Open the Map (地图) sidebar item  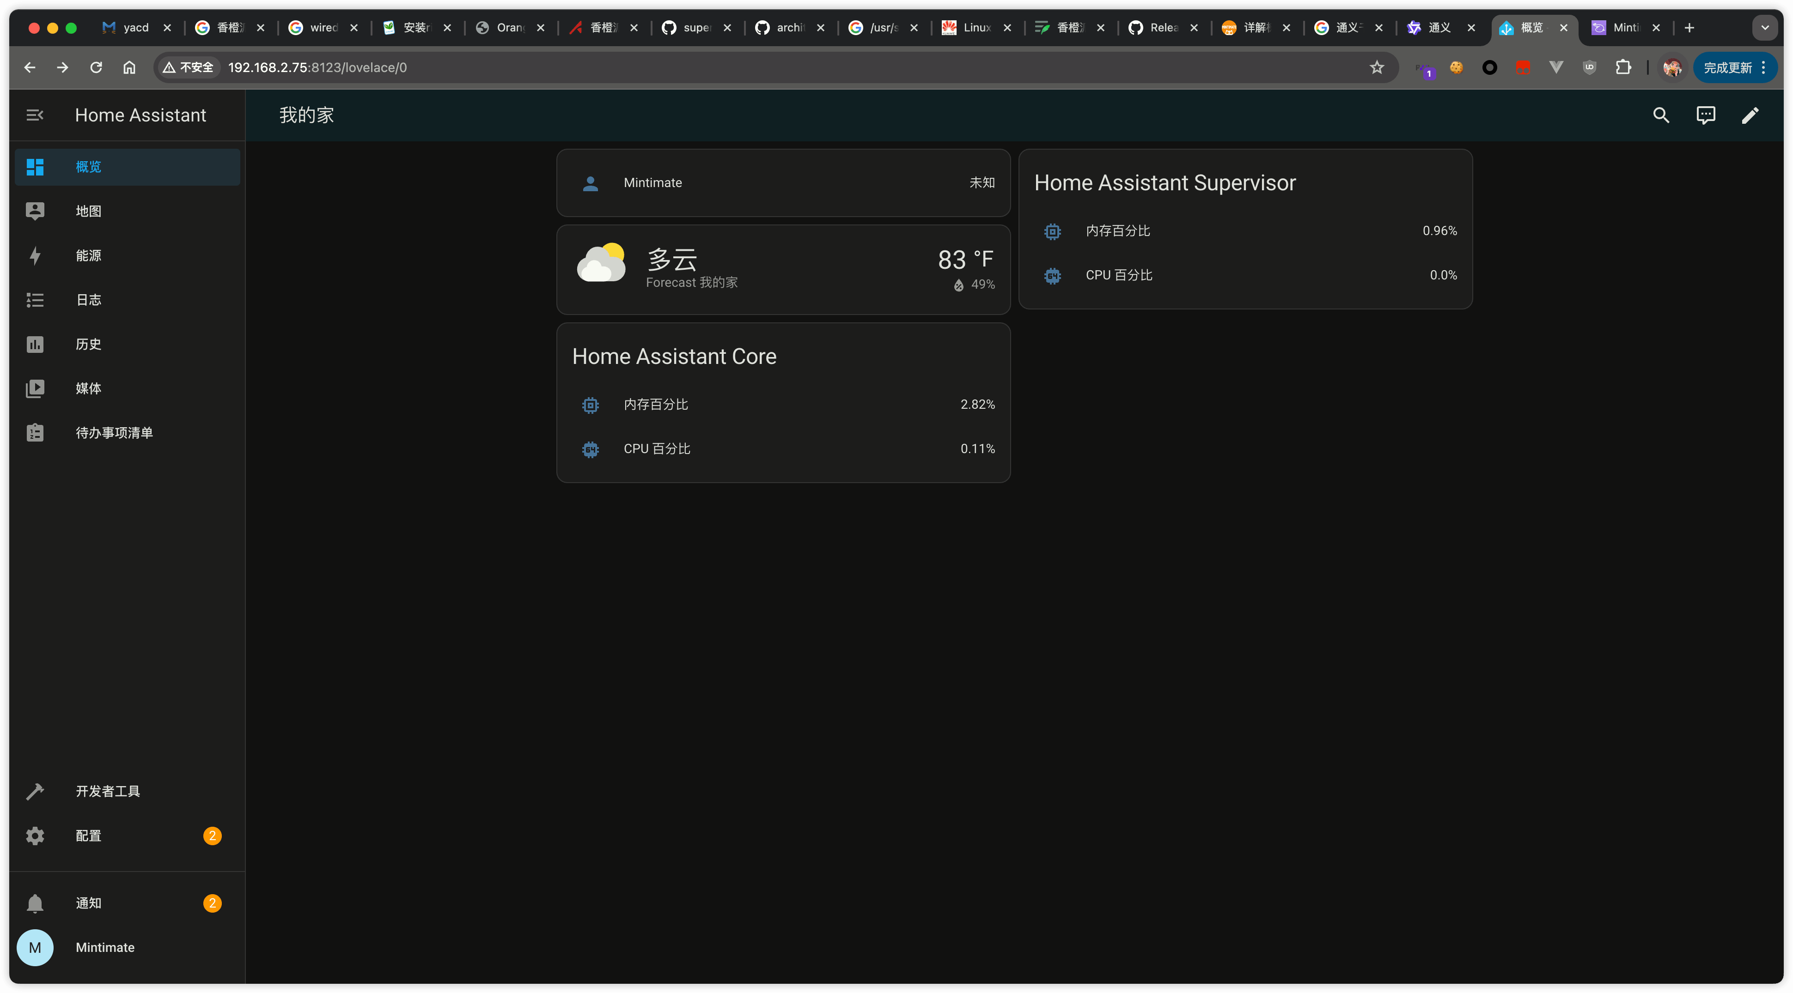pos(88,211)
